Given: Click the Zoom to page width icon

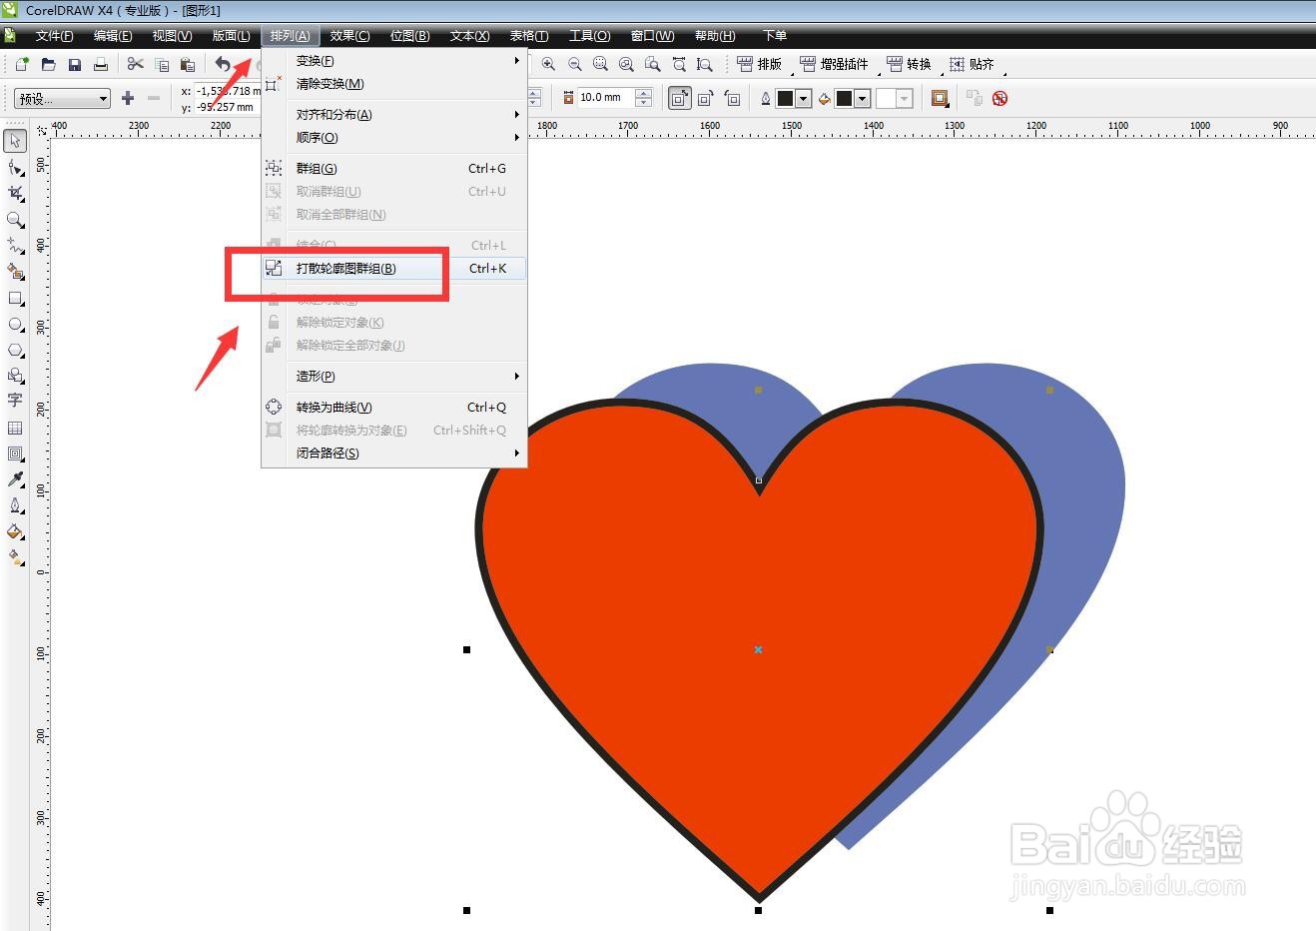Looking at the screenshot, I should [679, 64].
